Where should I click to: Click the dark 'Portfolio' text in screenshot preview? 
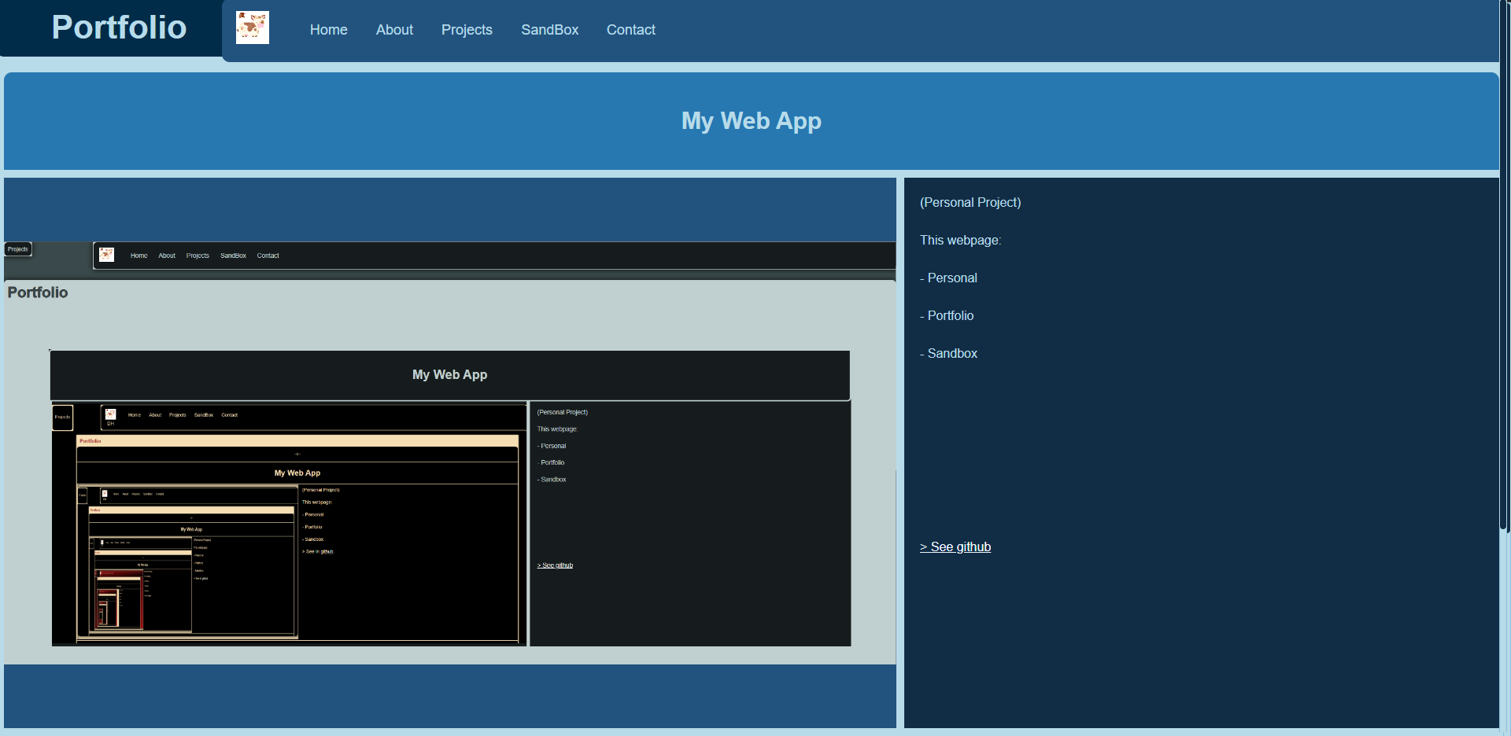click(38, 293)
